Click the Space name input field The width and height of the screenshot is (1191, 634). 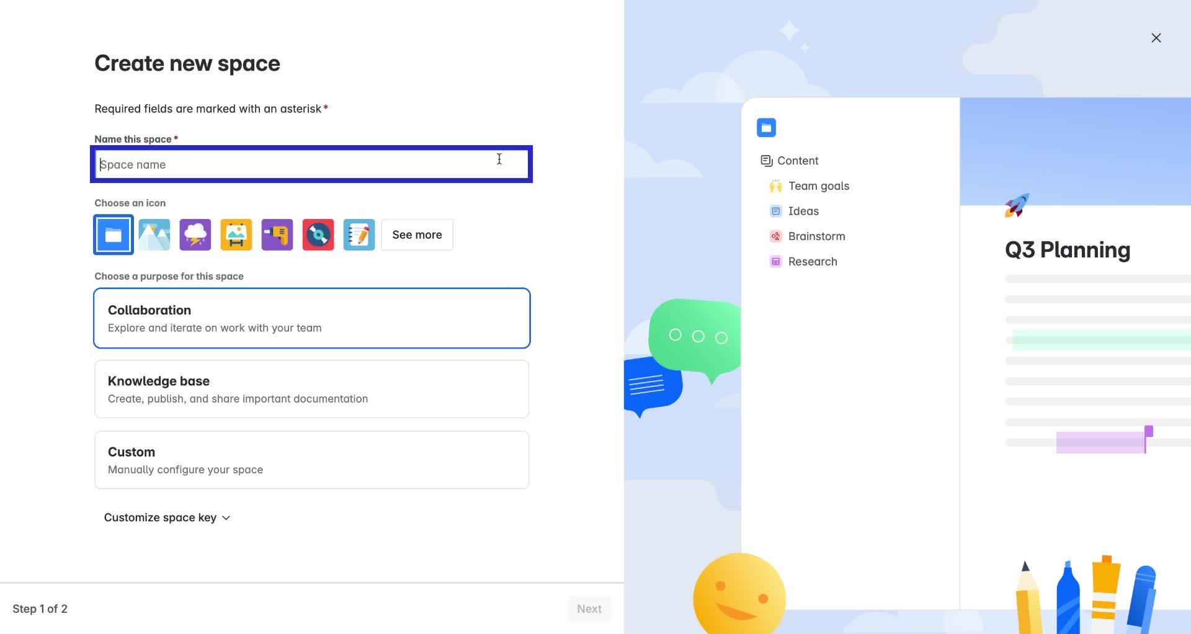point(311,164)
